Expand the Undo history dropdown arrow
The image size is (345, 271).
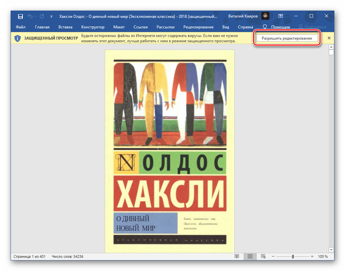pos(35,17)
